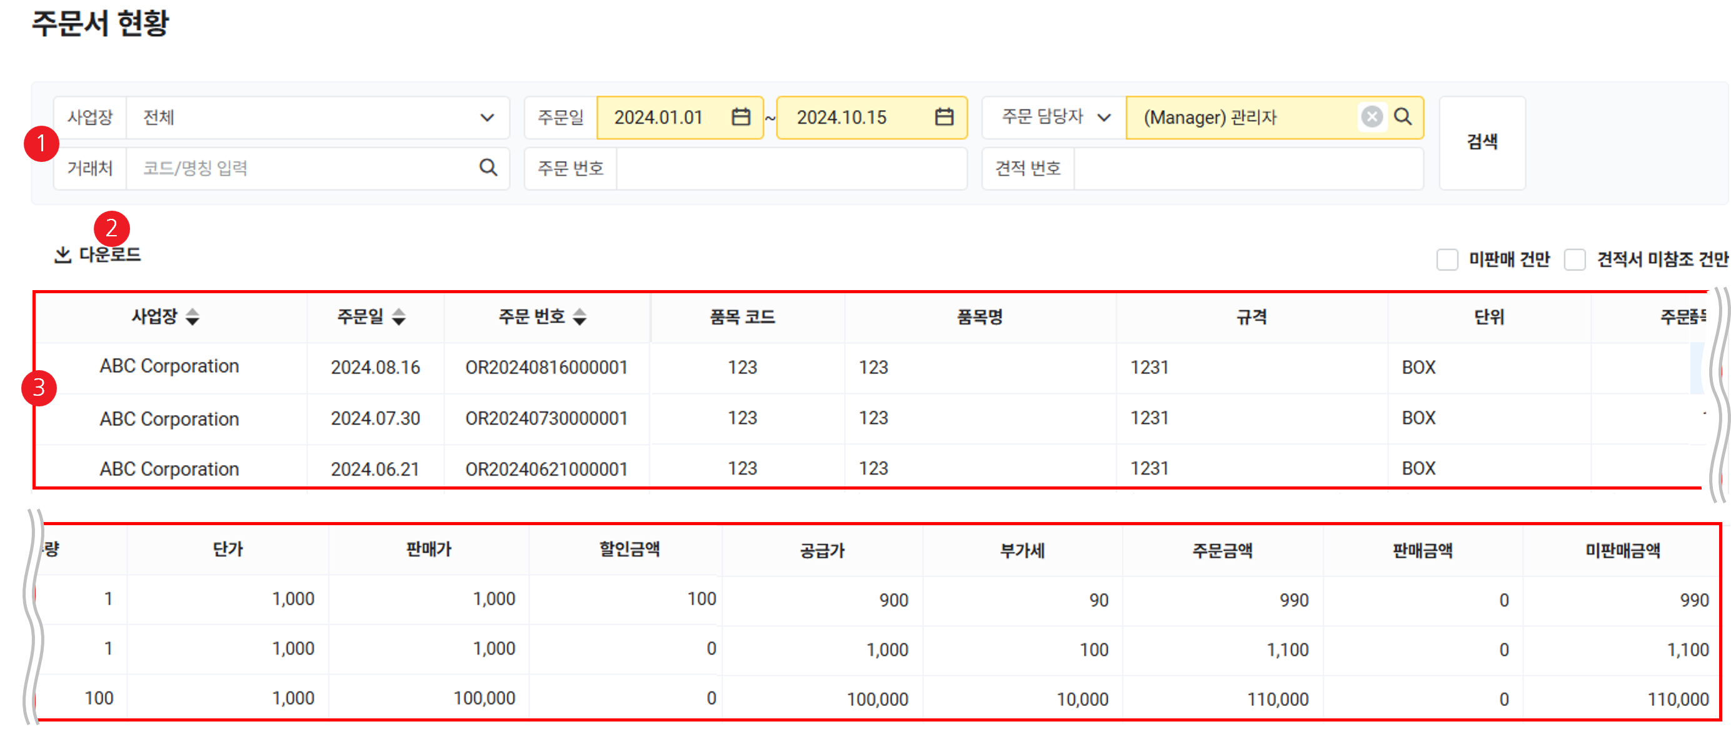
Task: Sort table by 주문일 column arrows
Action: (399, 316)
